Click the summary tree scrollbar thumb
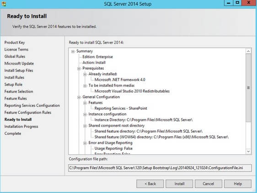The image size is (257, 193). coord(248,88)
